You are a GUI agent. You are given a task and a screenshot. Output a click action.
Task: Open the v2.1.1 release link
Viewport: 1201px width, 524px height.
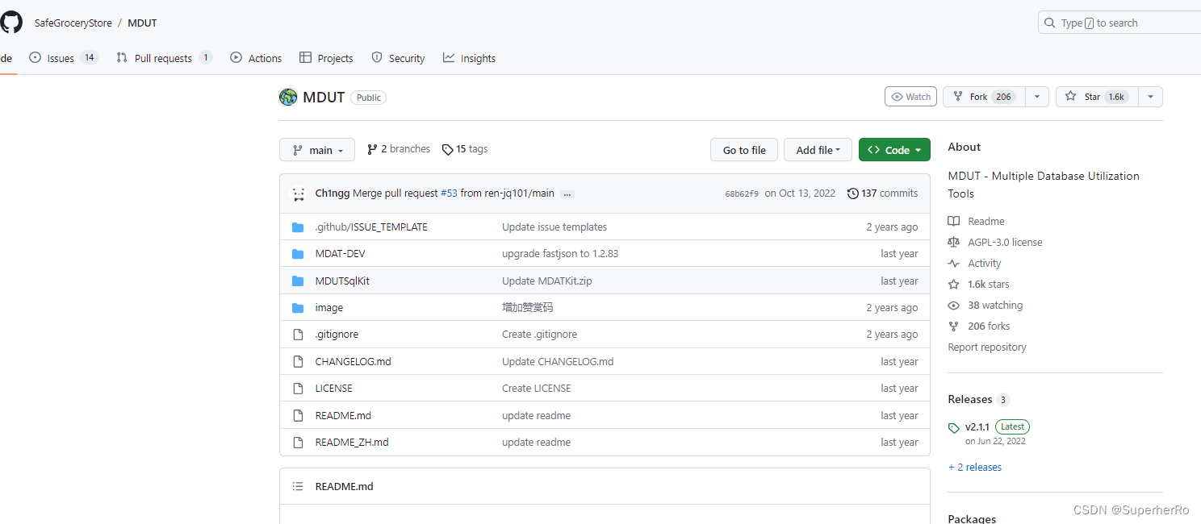977,427
